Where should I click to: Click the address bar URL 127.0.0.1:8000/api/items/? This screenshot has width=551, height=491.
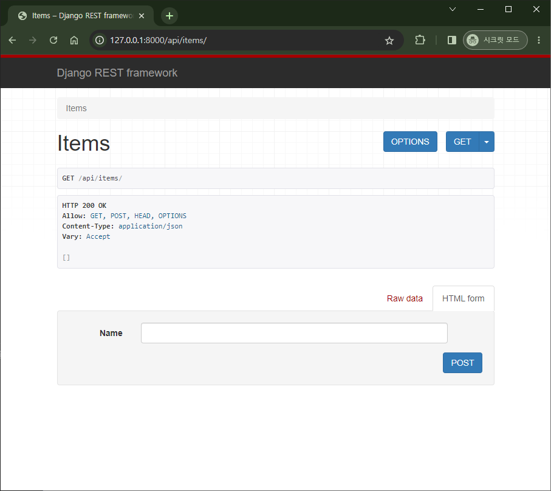coord(158,41)
